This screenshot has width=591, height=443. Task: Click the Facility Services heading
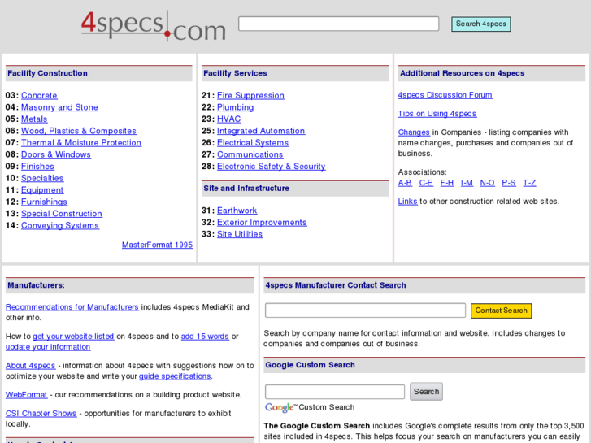tap(235, 73)
